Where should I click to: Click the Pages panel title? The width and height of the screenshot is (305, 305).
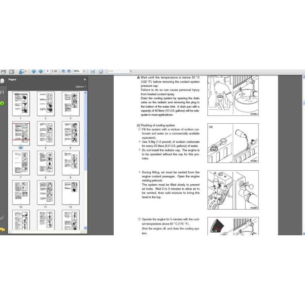(12, 79)
